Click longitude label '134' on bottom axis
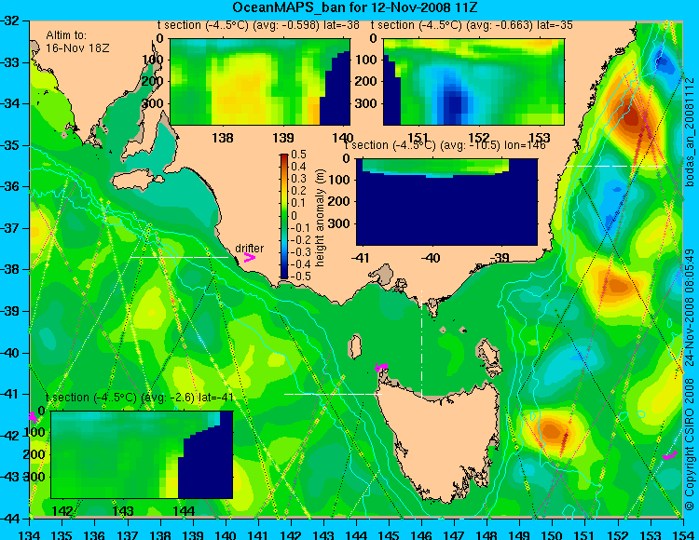The height and width of the screenshot is (540, 699). click(x=30, y=534)
